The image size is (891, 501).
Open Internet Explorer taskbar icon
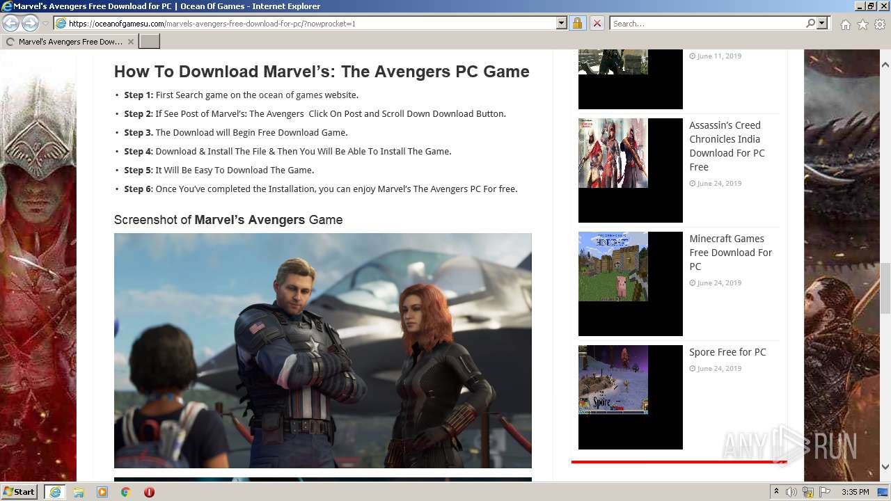point(54,492)
